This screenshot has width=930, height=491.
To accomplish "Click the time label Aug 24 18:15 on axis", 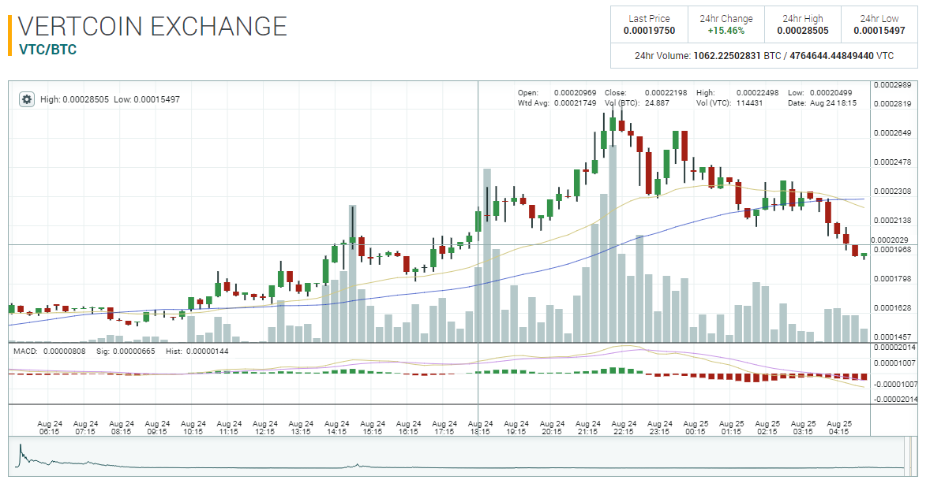I will [x=480, y=428].
